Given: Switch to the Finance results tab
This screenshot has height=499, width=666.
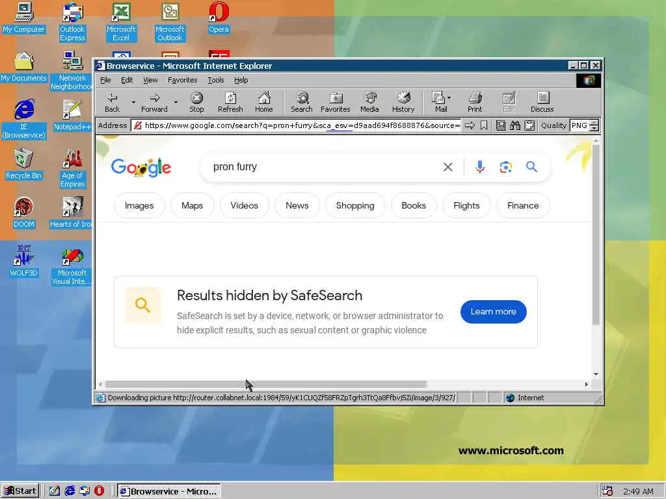Looking at the screenshot, I should 523,205.
